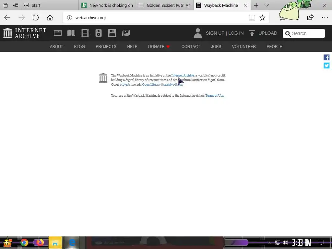Go to browser home page icon
Image resolution: width=332 pixels, height=249 pixels.
coord(50,18)
